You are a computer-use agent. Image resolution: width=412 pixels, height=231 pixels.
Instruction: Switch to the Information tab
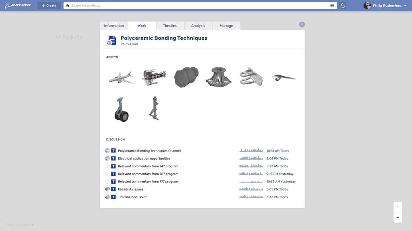[114, 26]
